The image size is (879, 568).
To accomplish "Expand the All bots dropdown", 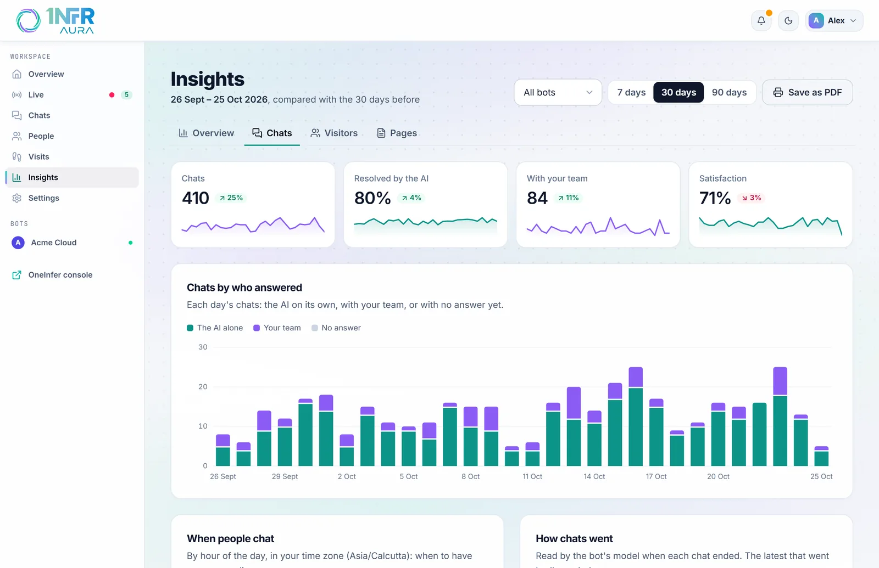I will (x=558, y=92).
